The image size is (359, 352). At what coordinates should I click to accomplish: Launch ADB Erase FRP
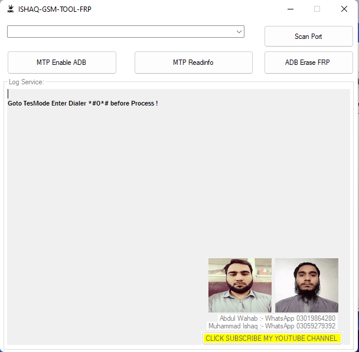point(308,62)
